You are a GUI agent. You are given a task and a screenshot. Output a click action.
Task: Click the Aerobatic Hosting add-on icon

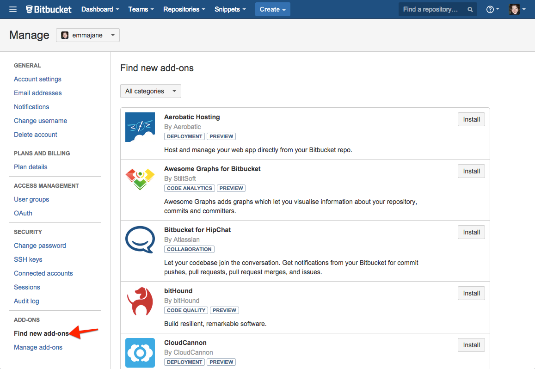click(x=140, y=127)
